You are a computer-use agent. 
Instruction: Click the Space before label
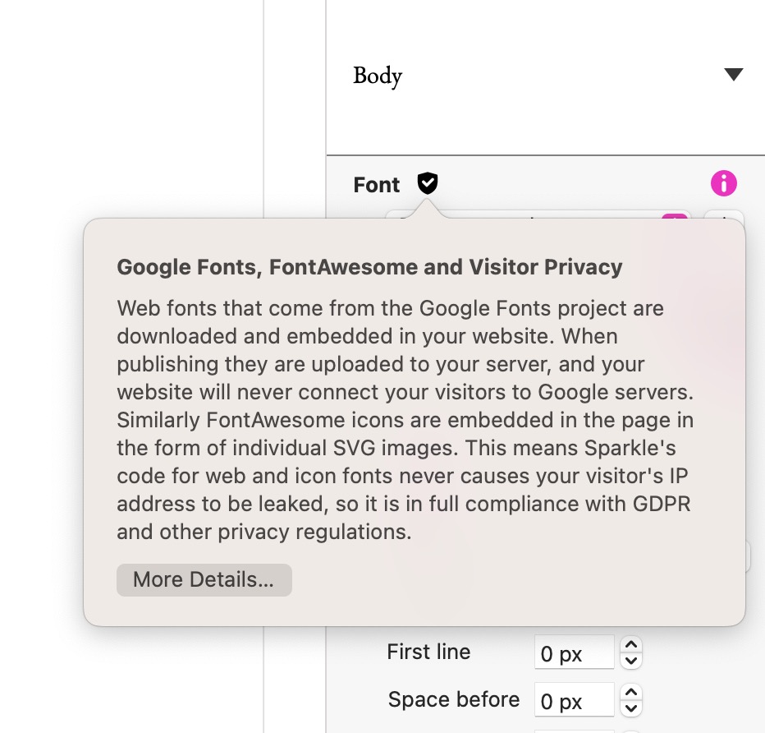(x=454, y=700)
